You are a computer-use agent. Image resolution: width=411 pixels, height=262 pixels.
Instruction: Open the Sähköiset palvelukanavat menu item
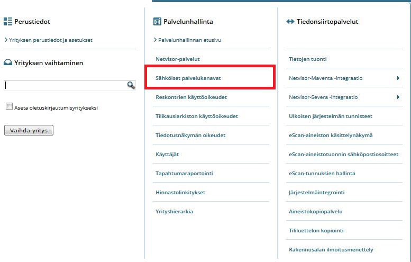click(x=188, y=78)
